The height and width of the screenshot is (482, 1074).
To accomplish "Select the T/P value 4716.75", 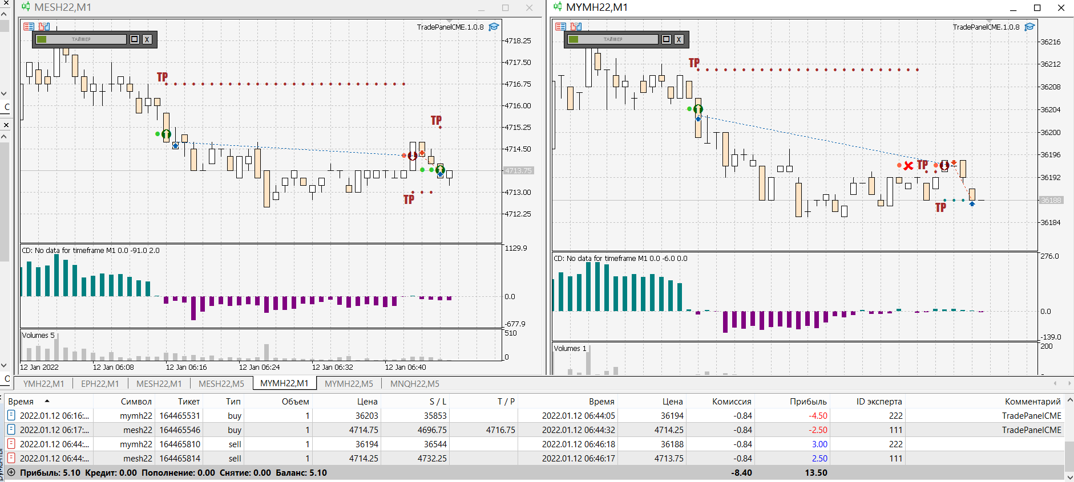I will tap(500, 430).
